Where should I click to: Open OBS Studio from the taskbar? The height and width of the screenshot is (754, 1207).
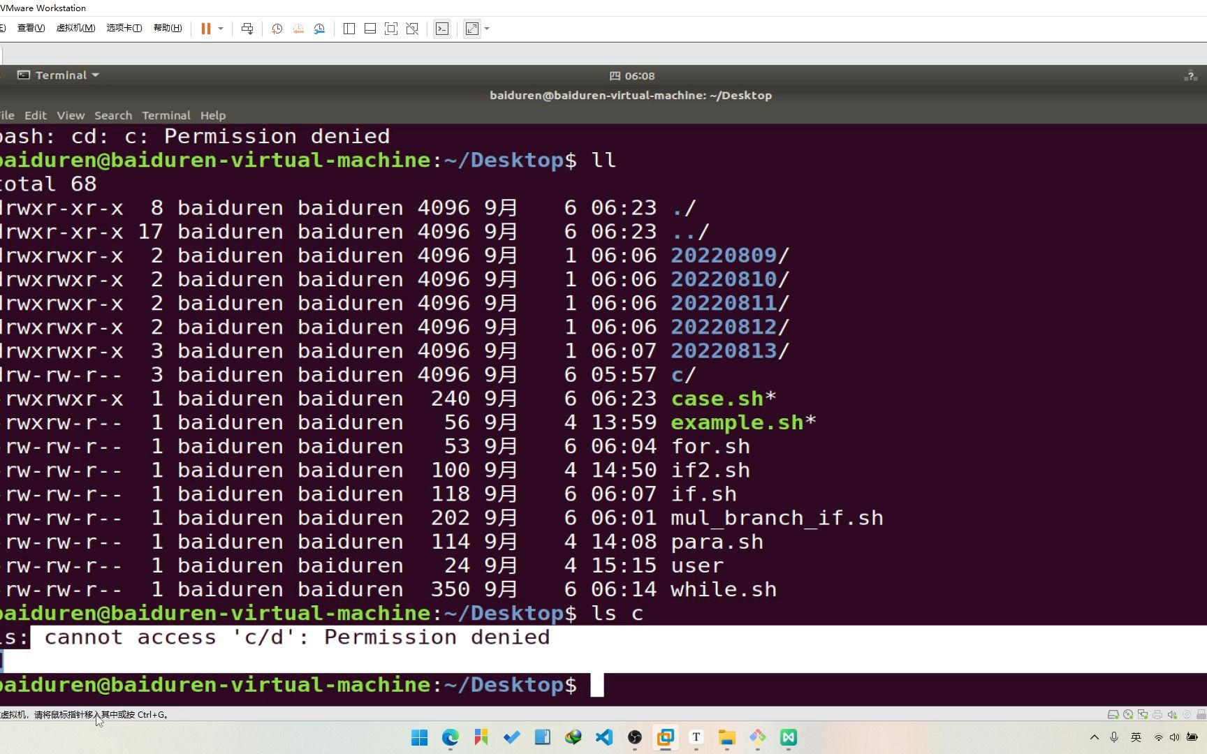pos(635,737)
